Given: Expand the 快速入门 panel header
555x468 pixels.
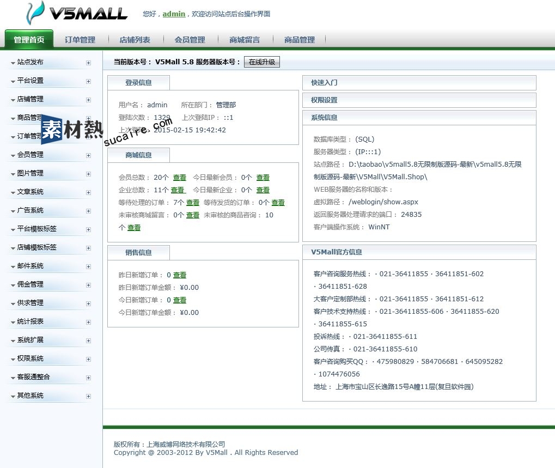Looking at the screenshot, I should [x=419, y=83].
